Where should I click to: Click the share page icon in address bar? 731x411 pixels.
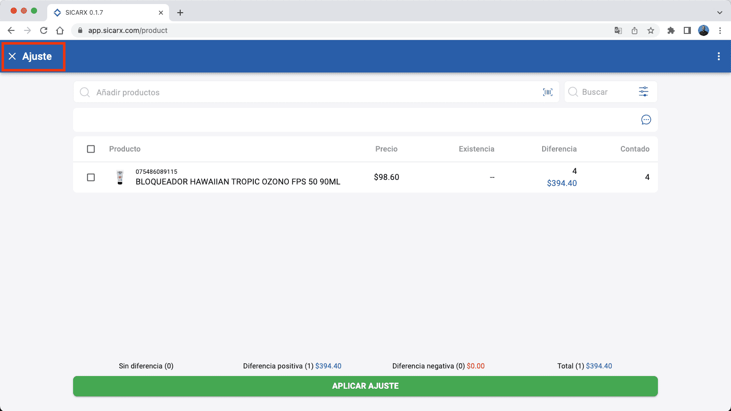[x=634, y=30]
